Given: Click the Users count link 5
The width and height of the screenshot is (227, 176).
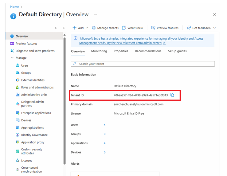Looking at the screenshot, I should tap(105, 125).
